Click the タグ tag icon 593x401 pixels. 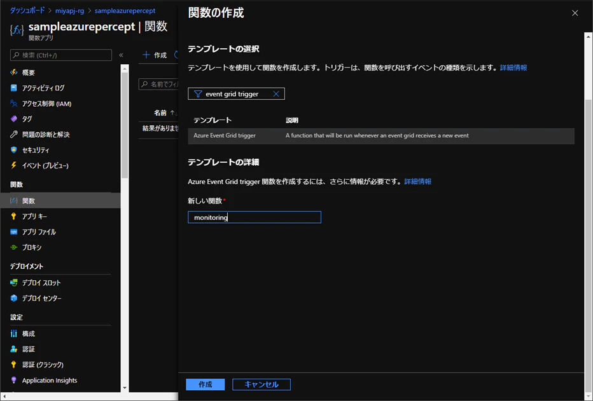click(13, 119)
